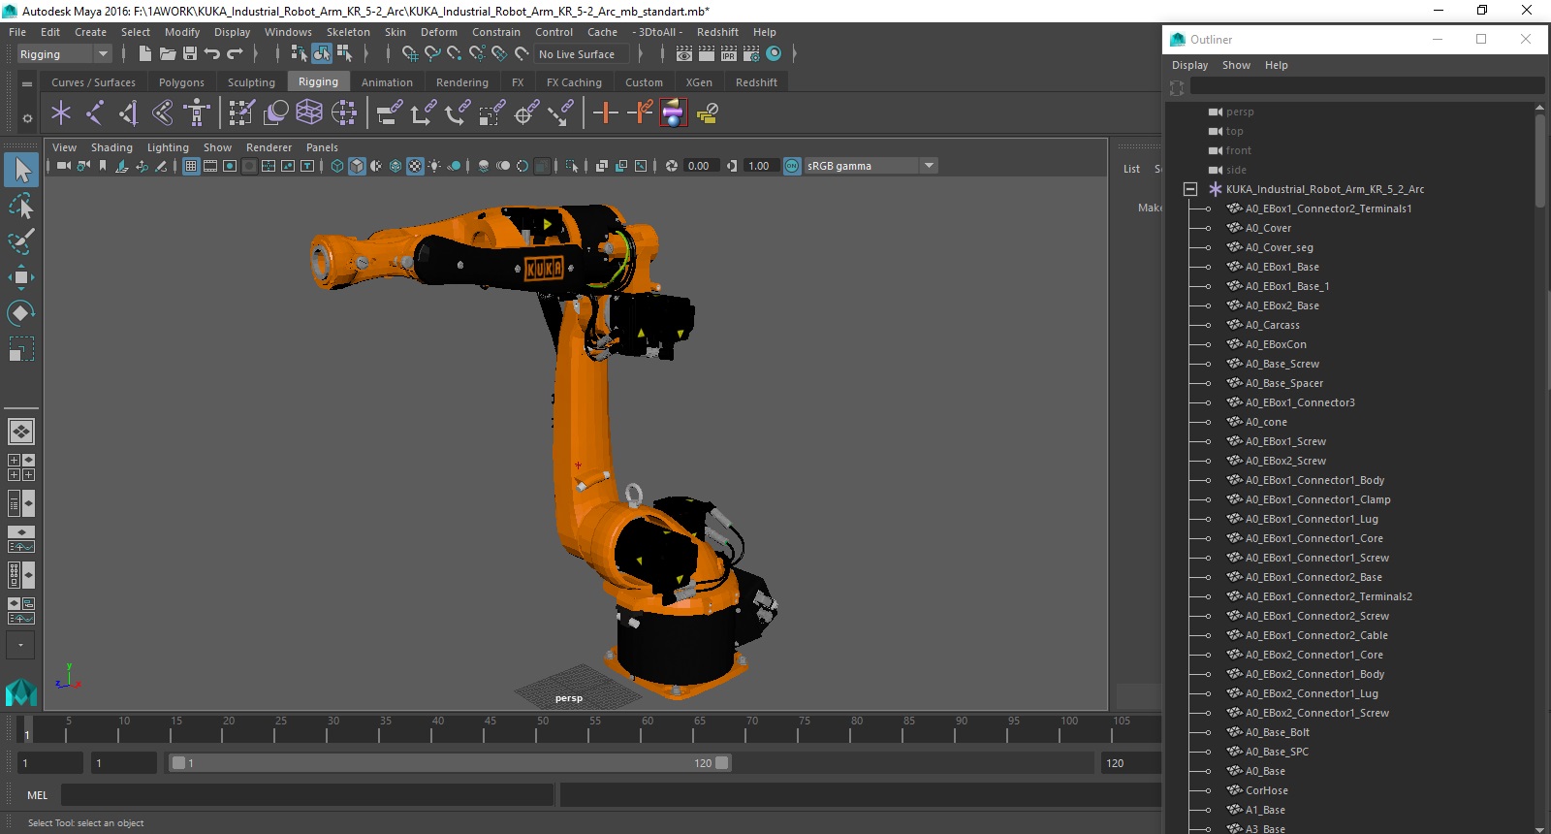Open the viewport Renderer menu
Screen dimensions: 1551x834
tap(269, 147)
